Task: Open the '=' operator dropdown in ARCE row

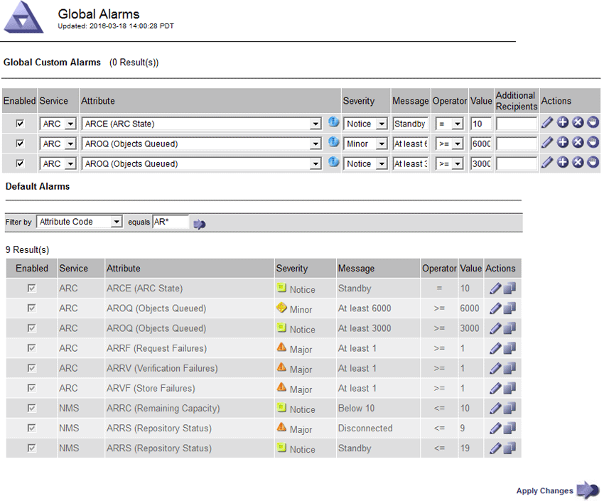Action: [450, 124]
